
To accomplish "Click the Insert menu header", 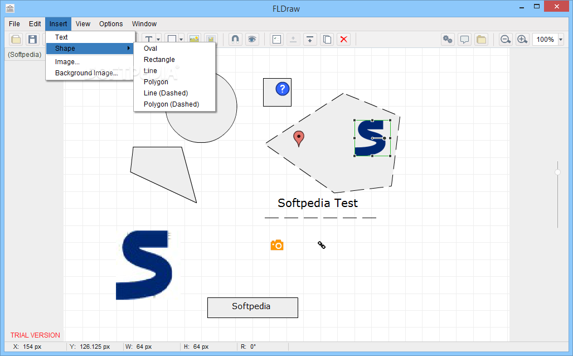I will (x=58, y=24).
